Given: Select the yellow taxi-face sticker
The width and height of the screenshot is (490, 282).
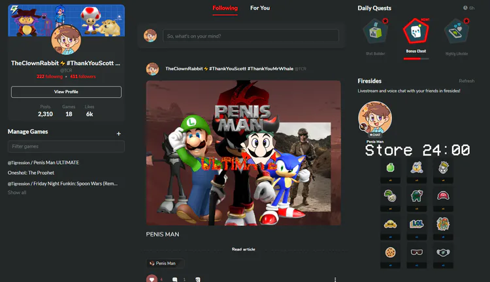Looking at the screenshot, I should click(390, 224).
